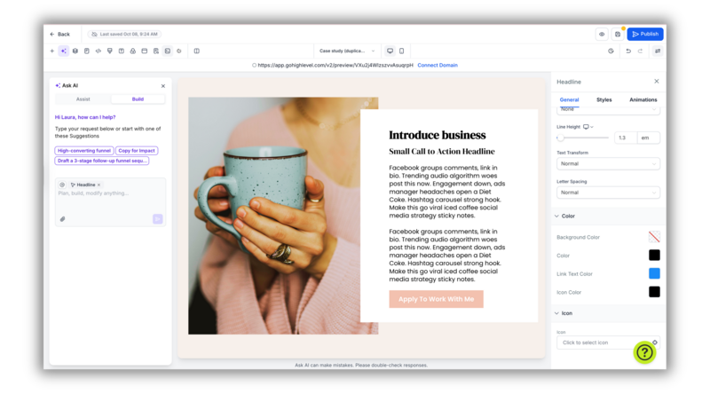The image size is (710, 394).
Task: Open version history clock icon
Action: pyautogui.click(x=611, y=51)
